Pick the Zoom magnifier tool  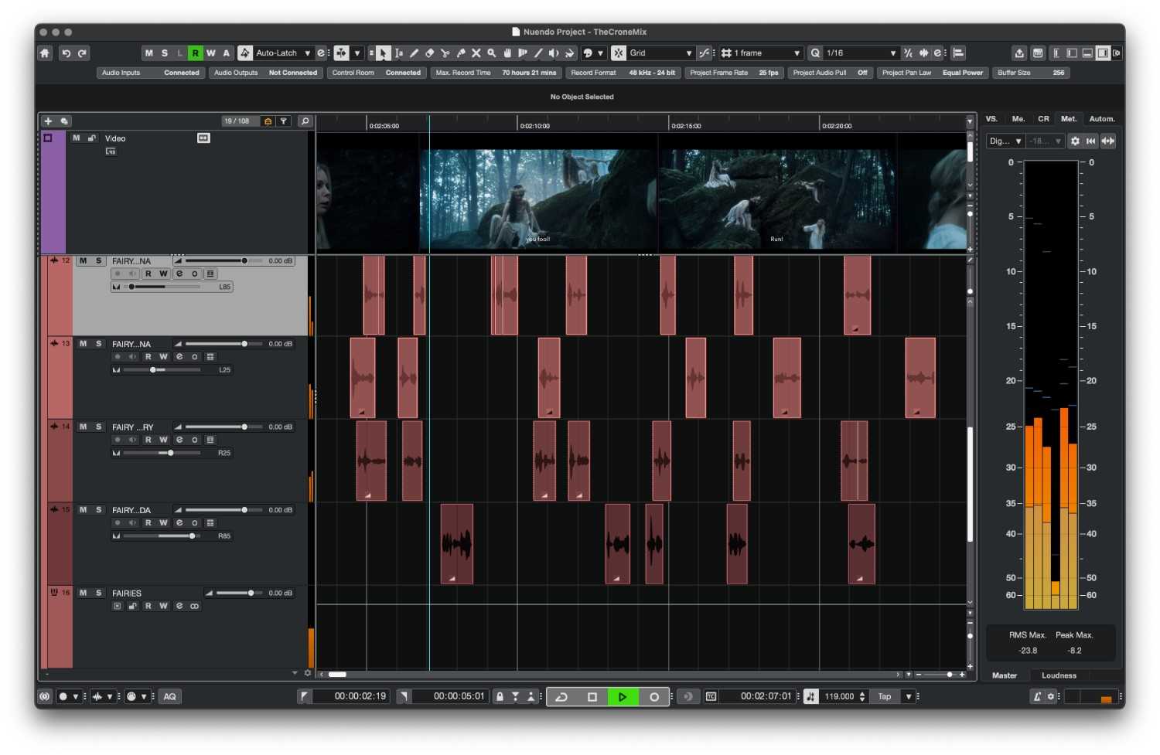point(491,53)
